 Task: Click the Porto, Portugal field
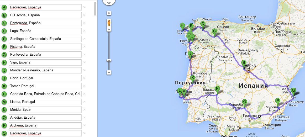click(45, 78)
